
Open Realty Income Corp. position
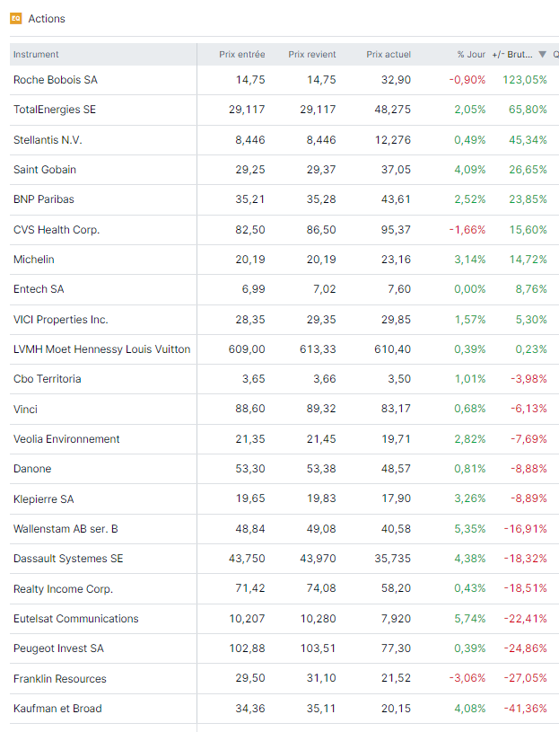tap(63, 588)
